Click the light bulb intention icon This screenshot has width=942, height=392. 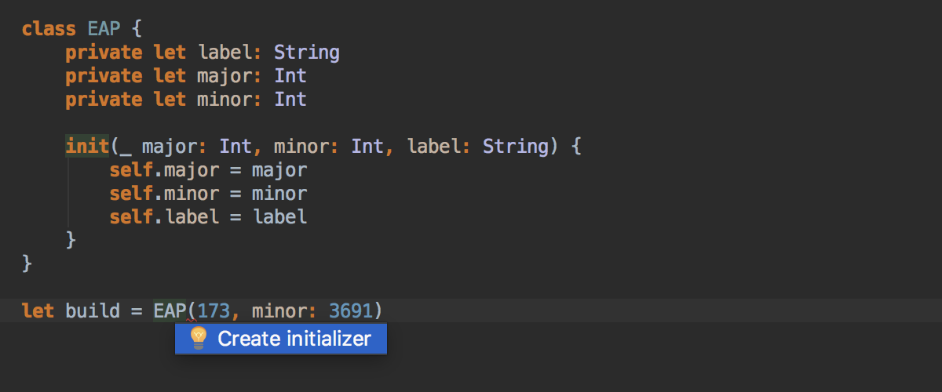tap(199, 339)
